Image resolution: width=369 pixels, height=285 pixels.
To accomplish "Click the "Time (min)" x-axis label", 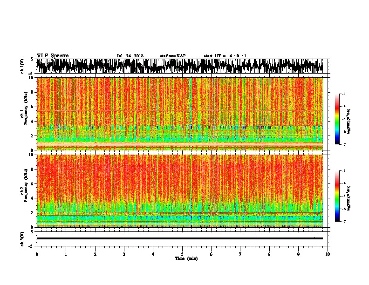I will (x=186, y=258).
